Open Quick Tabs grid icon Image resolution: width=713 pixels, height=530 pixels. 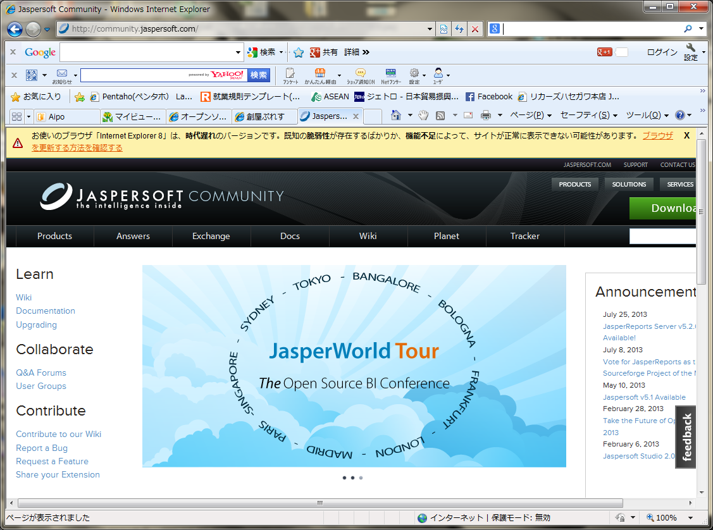[x=17, y=117]
